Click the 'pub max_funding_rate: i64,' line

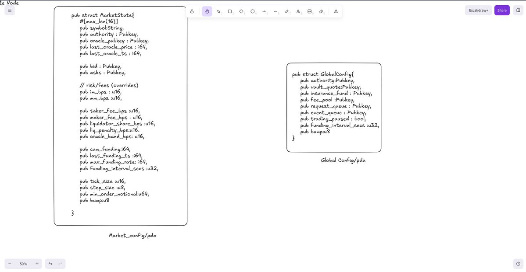113,162
